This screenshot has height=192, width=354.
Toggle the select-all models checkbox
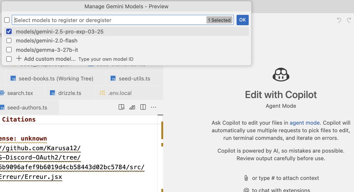[x=7, y=20]
